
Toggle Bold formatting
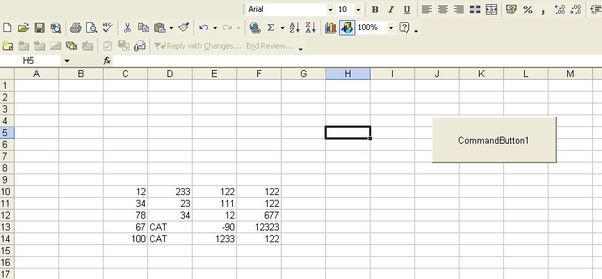[x=375, y=10]
